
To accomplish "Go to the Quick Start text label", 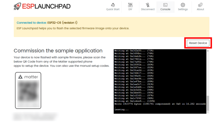I will (x=113, y=9).
